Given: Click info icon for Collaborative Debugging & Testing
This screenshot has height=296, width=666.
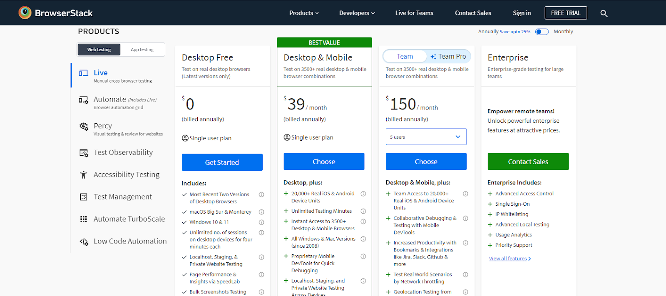Looking at the screenshot, I should (x=465, y=218).
